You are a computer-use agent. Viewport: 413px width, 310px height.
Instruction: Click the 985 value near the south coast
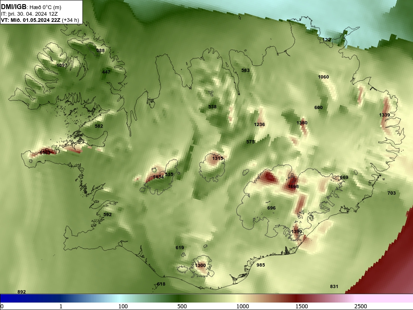(x=261, y=265)
